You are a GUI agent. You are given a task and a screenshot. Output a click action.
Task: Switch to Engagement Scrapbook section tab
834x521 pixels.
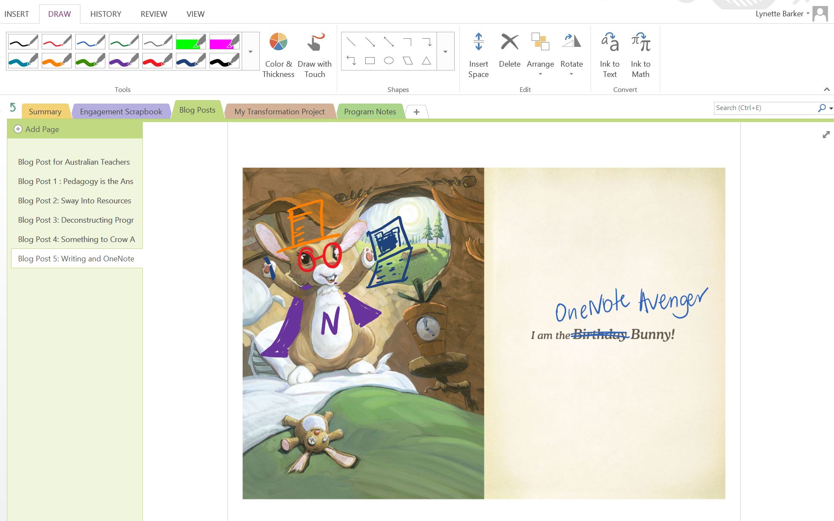121,111
